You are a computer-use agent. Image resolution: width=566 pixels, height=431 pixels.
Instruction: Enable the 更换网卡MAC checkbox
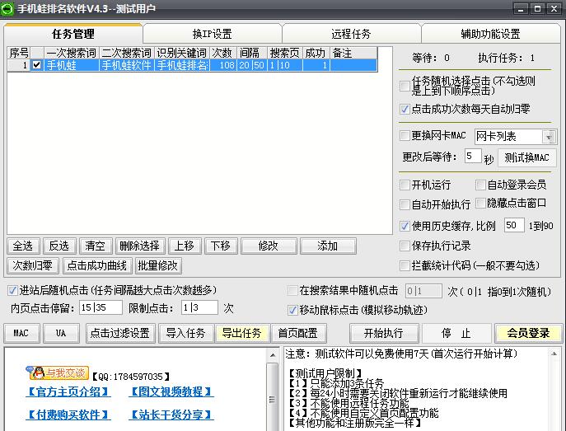tap(405, 136)
